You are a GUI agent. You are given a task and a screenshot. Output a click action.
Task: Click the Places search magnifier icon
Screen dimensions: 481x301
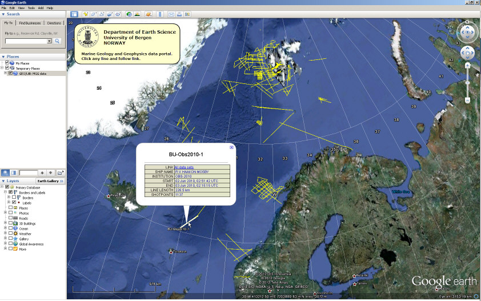click(x=5, y=172)
